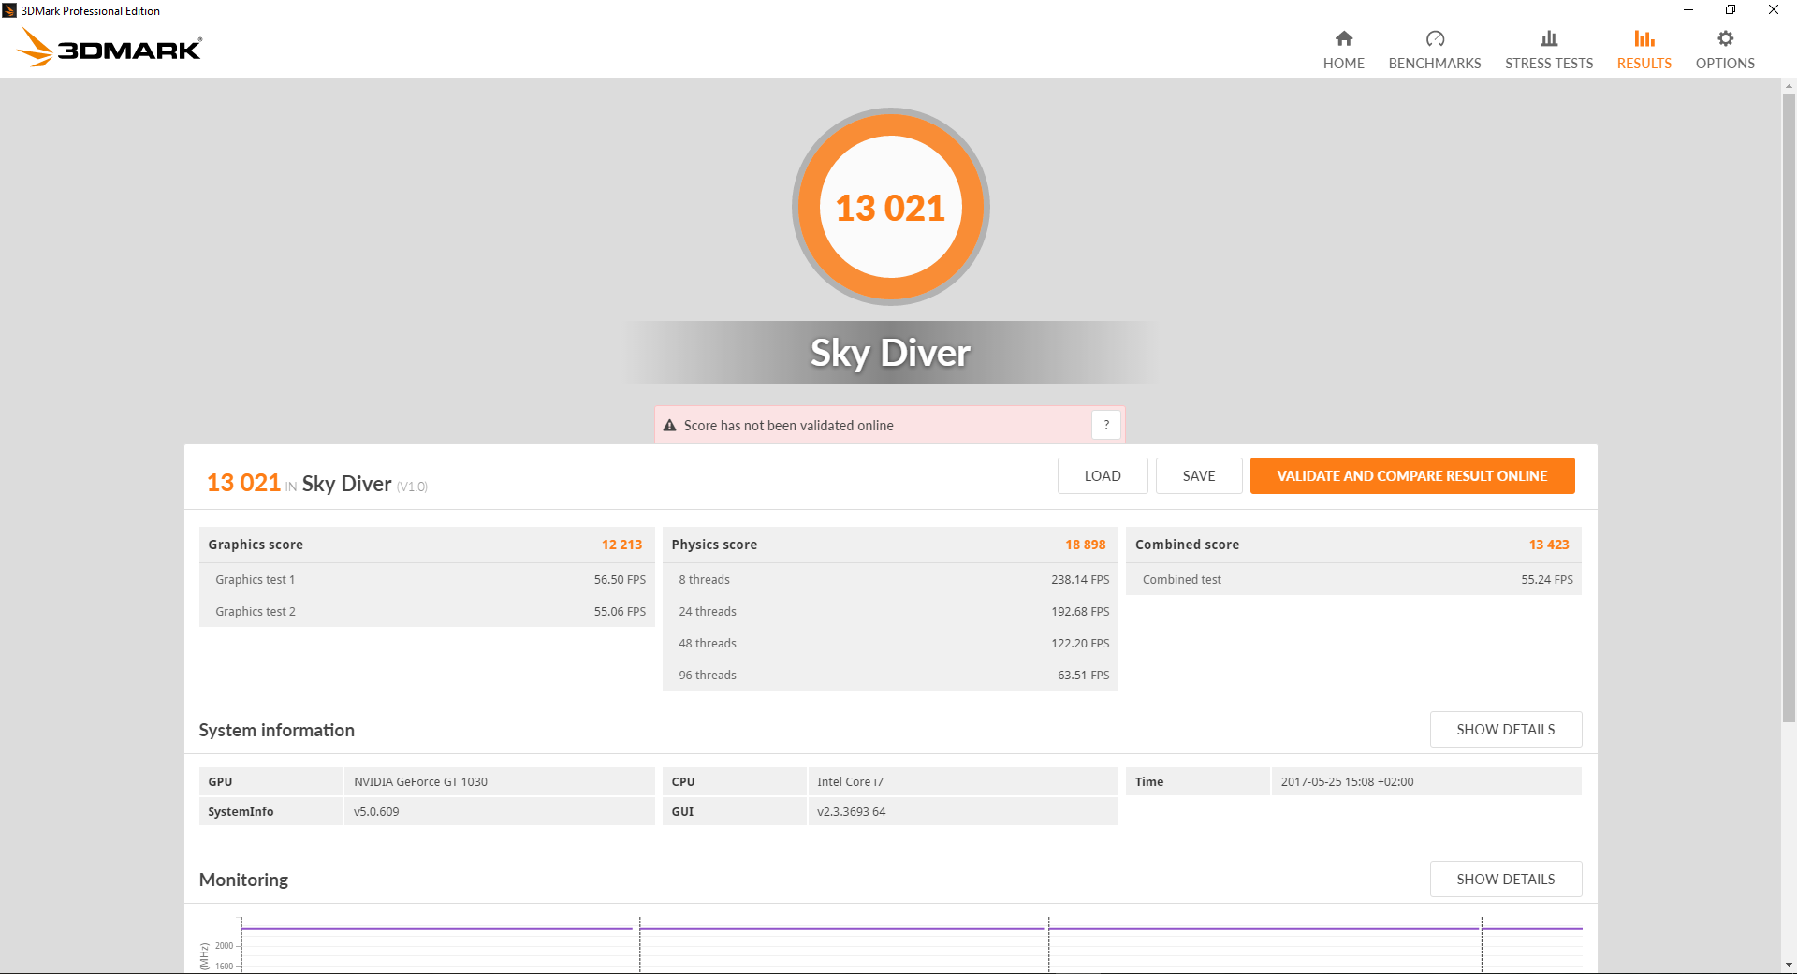This screenshot has height=974, width=1797.
Task: Show details for System information
Action: click(x=1506, y=730)
